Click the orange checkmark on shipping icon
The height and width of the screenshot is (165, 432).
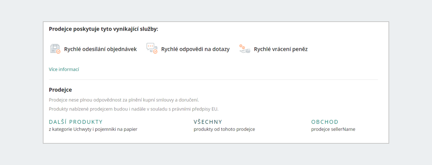[58, 52]
